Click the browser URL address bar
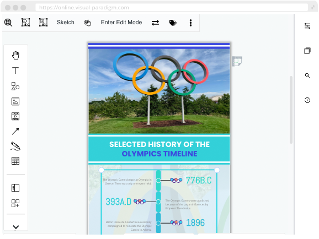 pos(172,8)
